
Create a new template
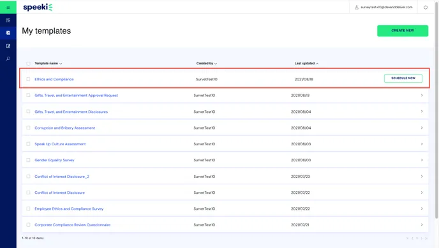403,31
